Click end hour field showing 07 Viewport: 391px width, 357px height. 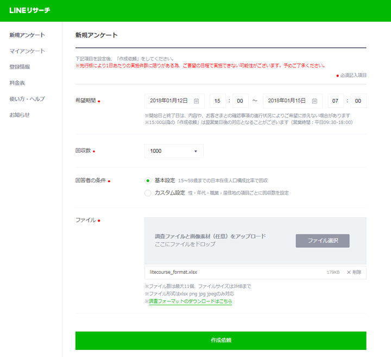pos(336,101)
